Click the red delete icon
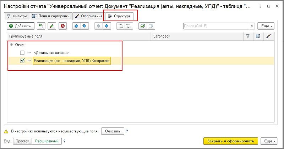The width and height of the screenshot is (284, 149). (63, 26)
